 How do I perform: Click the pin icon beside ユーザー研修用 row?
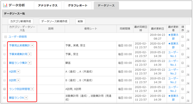pos(188,40)
